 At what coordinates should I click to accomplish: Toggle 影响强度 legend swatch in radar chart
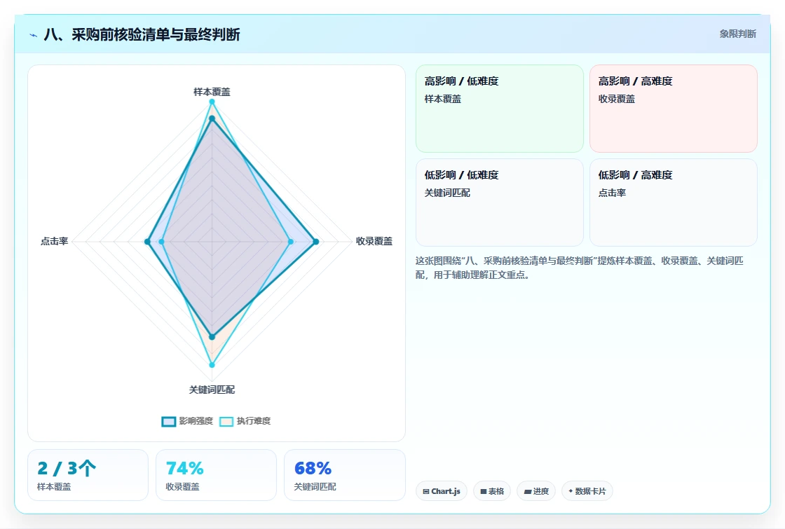(169, 421)
